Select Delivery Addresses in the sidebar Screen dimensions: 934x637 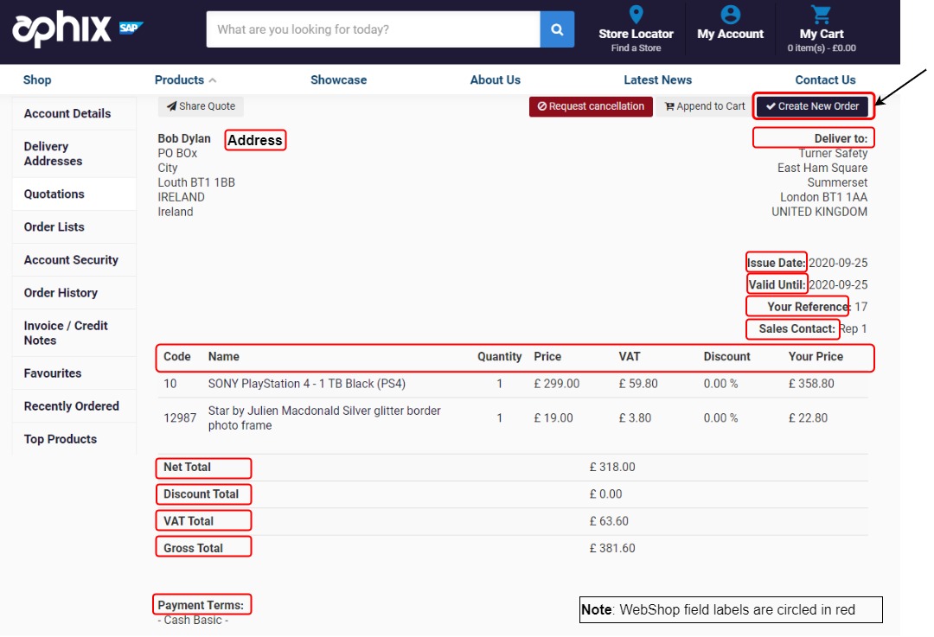(x=53, y=154)
